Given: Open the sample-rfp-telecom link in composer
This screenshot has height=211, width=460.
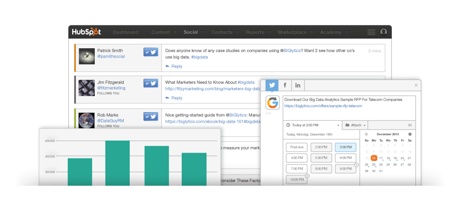Looking at the screenshot, I should click(x=323, y=106).
